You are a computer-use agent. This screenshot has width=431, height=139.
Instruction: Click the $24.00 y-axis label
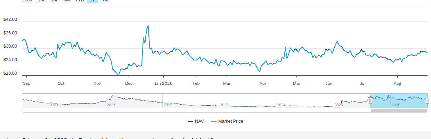10,60
